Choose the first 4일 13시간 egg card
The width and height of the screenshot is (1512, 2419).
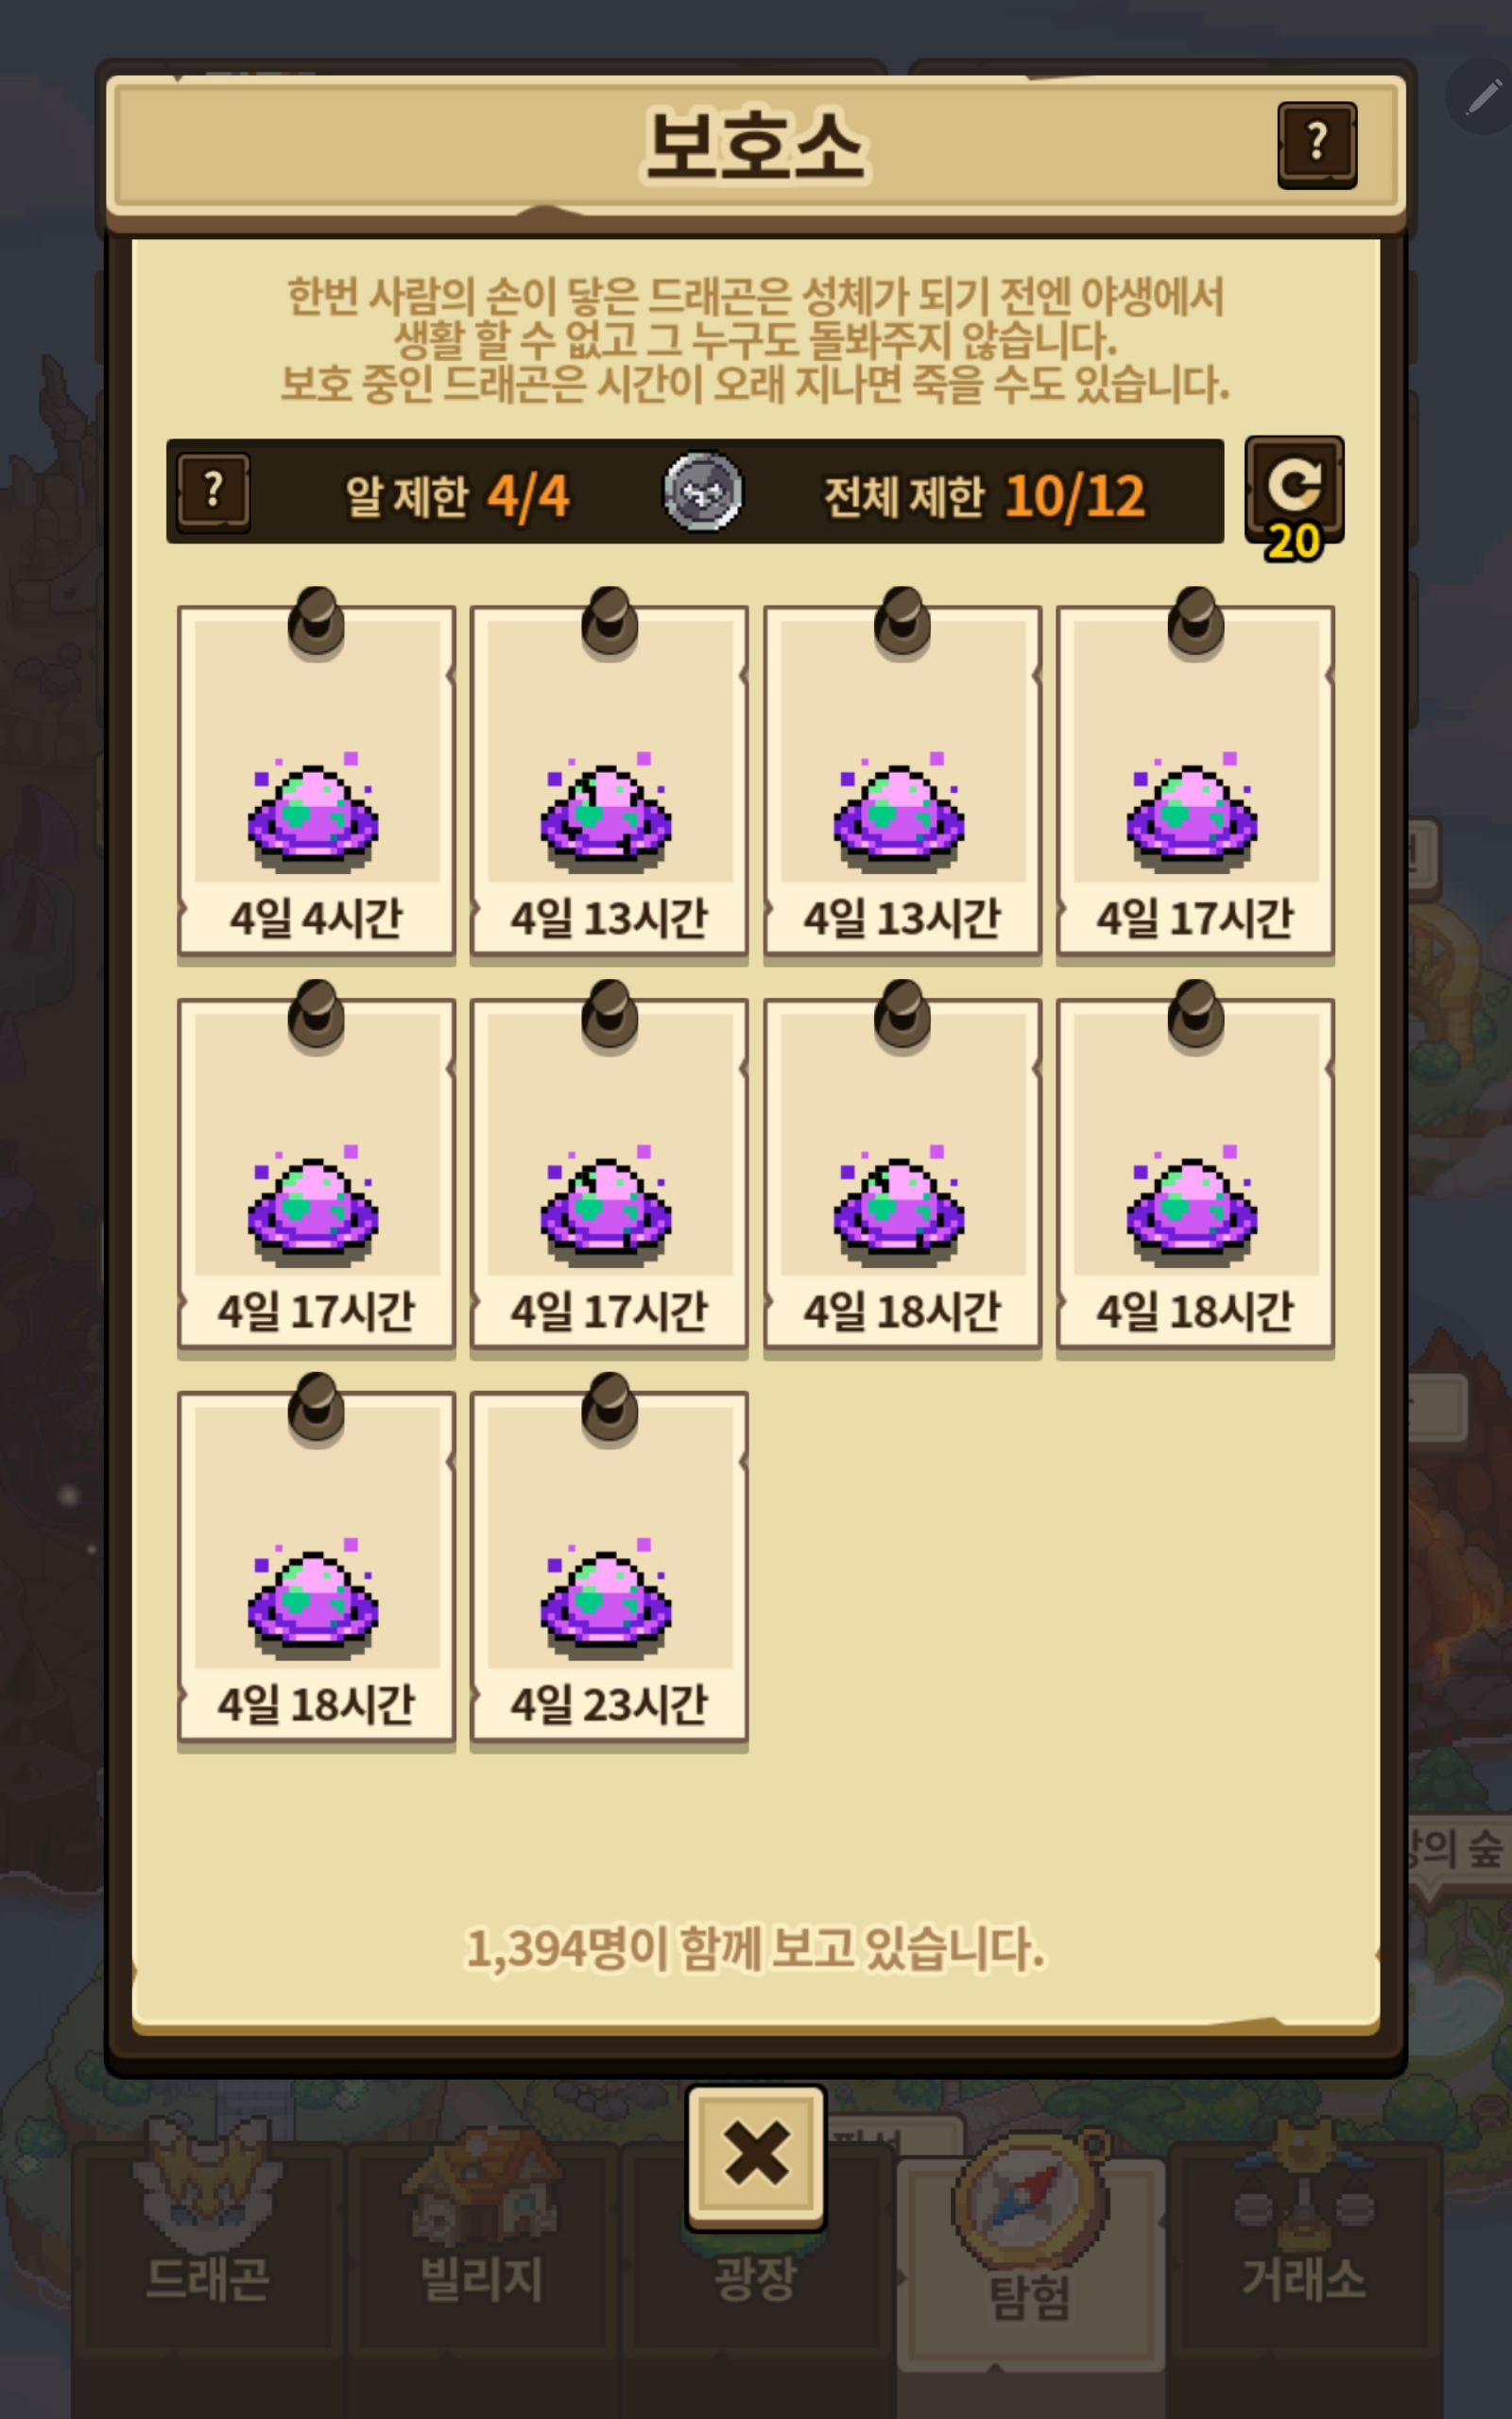pos(609,780)
